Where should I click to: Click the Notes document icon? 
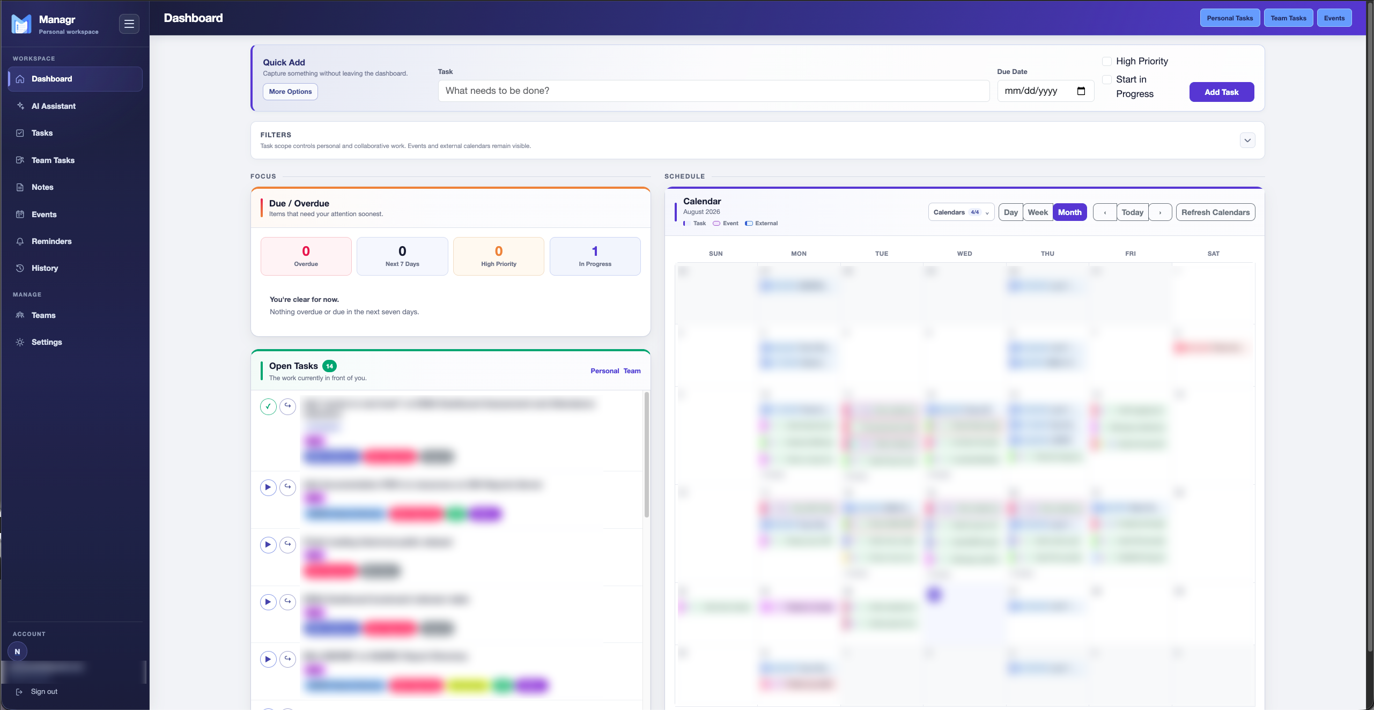(20, 187)
